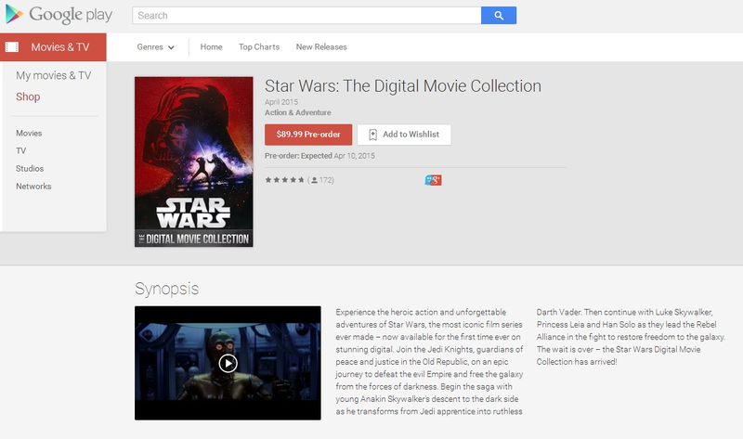Click the Movies & TV film strip icon
This screenshot has height=439, width=743.
pos(12,47)
